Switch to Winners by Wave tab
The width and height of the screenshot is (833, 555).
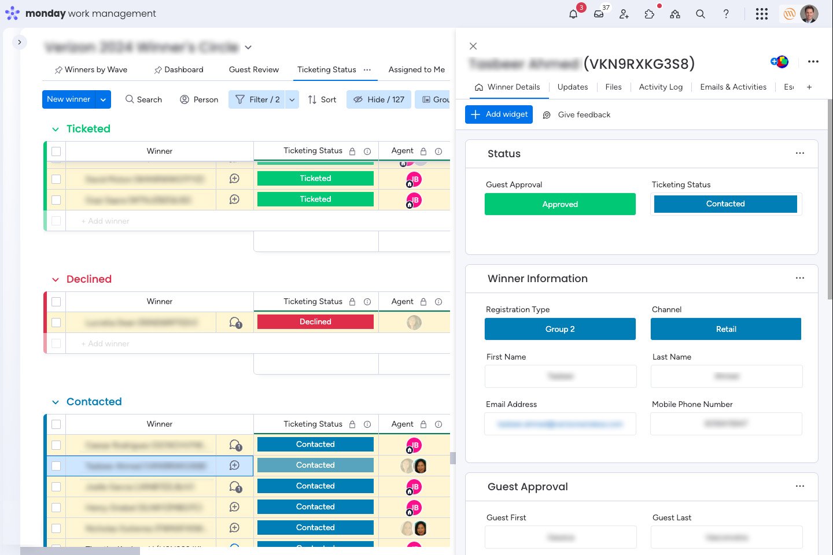(x=91, y=69)
